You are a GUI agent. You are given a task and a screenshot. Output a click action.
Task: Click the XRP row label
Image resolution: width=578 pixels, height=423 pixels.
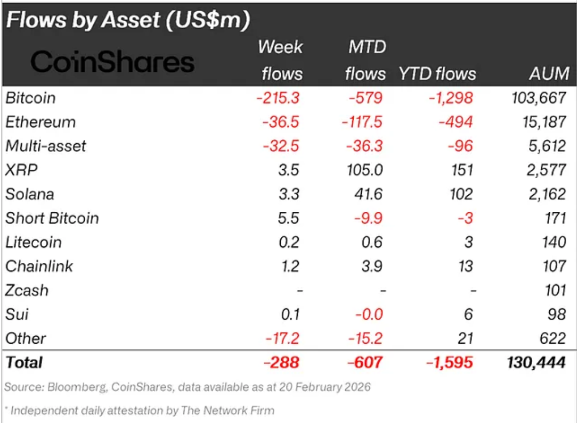[21, 170]
